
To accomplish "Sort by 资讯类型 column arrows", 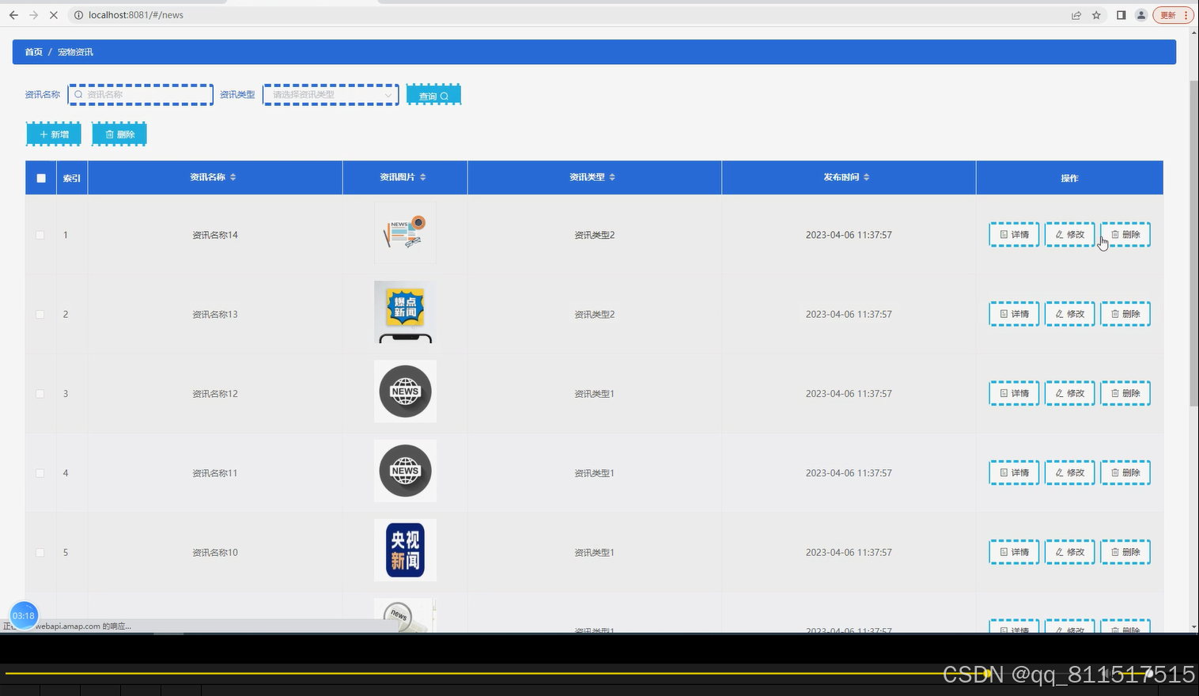I will (612, 177).
